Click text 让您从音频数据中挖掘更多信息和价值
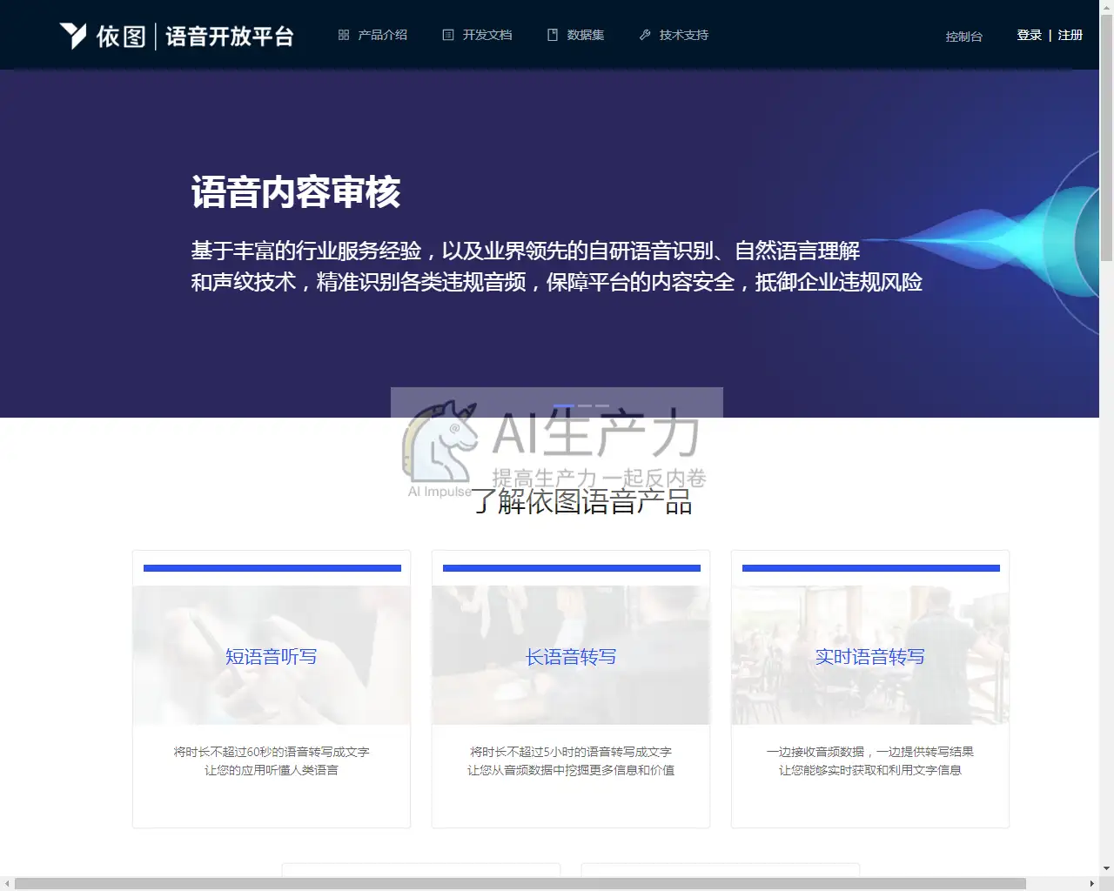The height and width of the screenshot is (891, 1114). tap(571, 770)
